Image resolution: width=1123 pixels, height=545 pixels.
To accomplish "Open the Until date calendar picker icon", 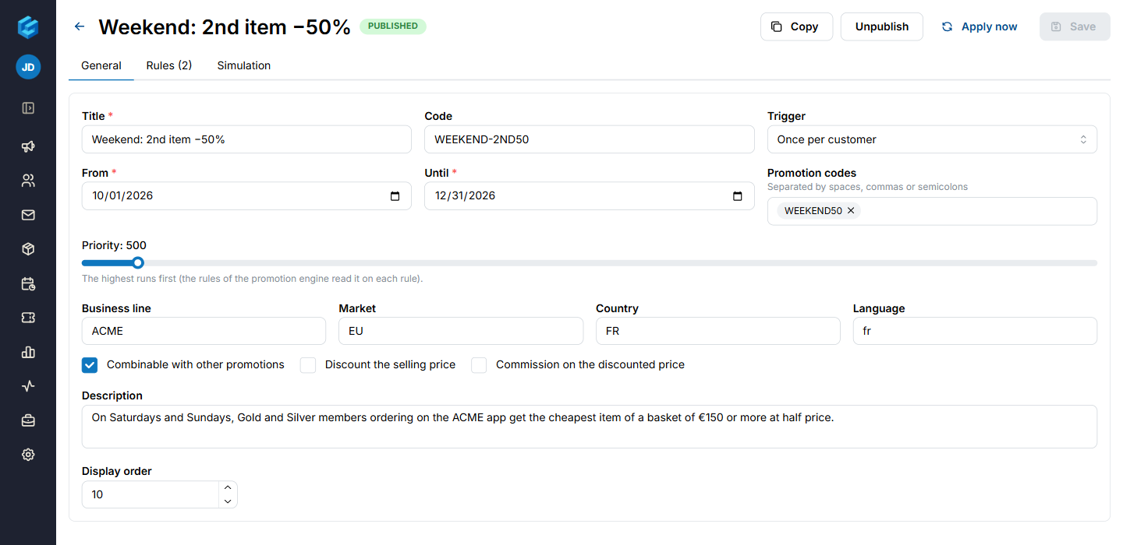I will pos(738,196).
